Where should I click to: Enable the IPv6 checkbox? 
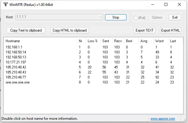(136, 18)
